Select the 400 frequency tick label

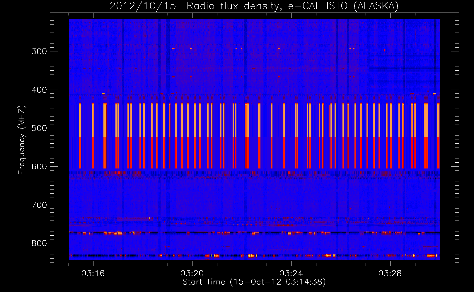39,90
